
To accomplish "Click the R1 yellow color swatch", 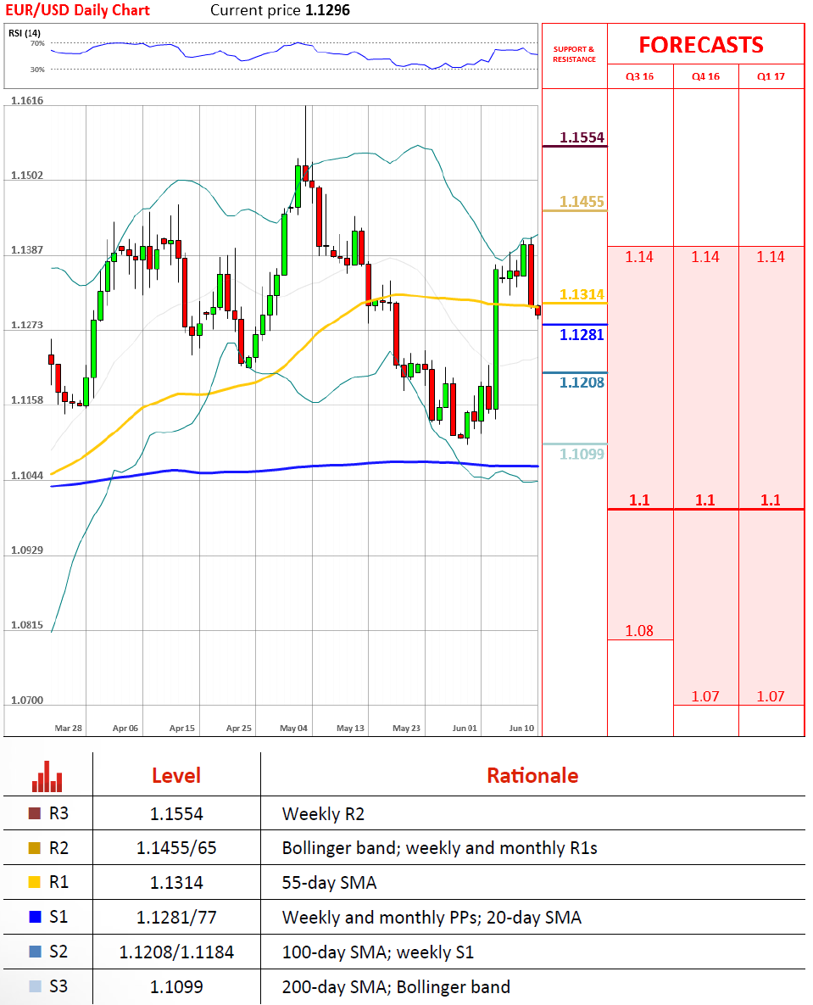I will [x=36, y=882].
